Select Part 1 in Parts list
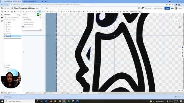The width and height of the screenshot is (184, 103). pyautogui.click(x=7, y=68)
